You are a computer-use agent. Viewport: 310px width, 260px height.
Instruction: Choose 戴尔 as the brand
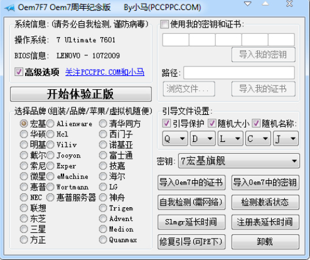(x=24, y=155)
